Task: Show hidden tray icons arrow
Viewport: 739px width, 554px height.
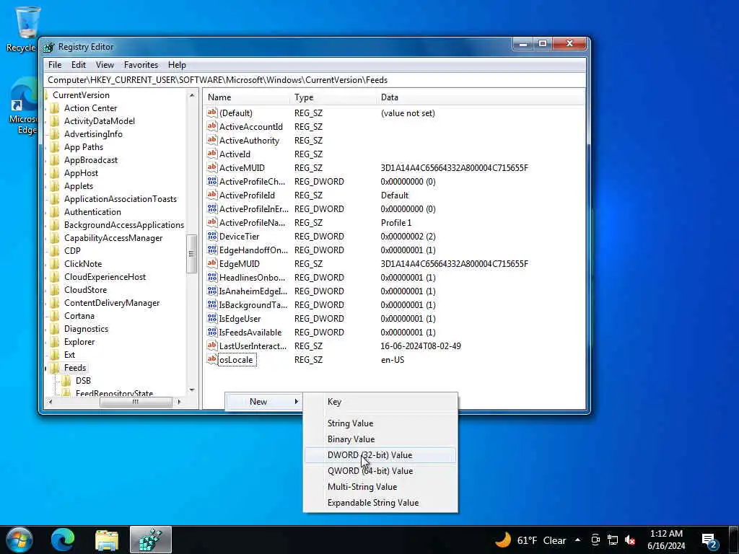Action: pyautogui.click(x=578, y=540)
